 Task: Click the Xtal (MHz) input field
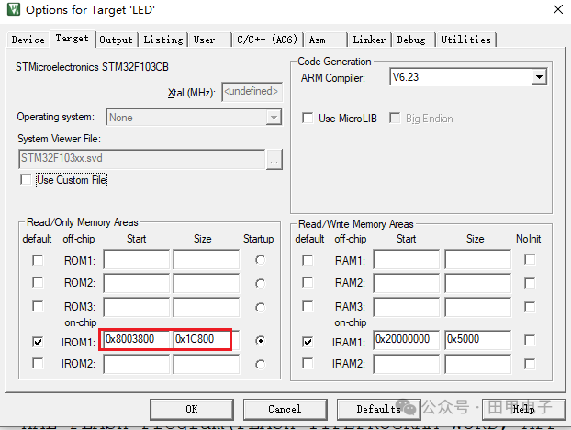[x=252, y=92]
